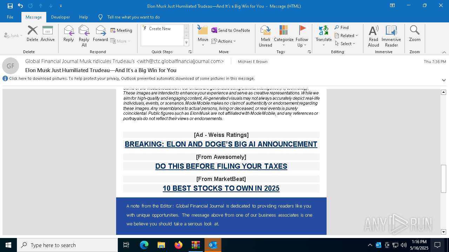Open the Tags dialog launcher
The height and width of the screenshot is (252, 449).
pos(309,52)
